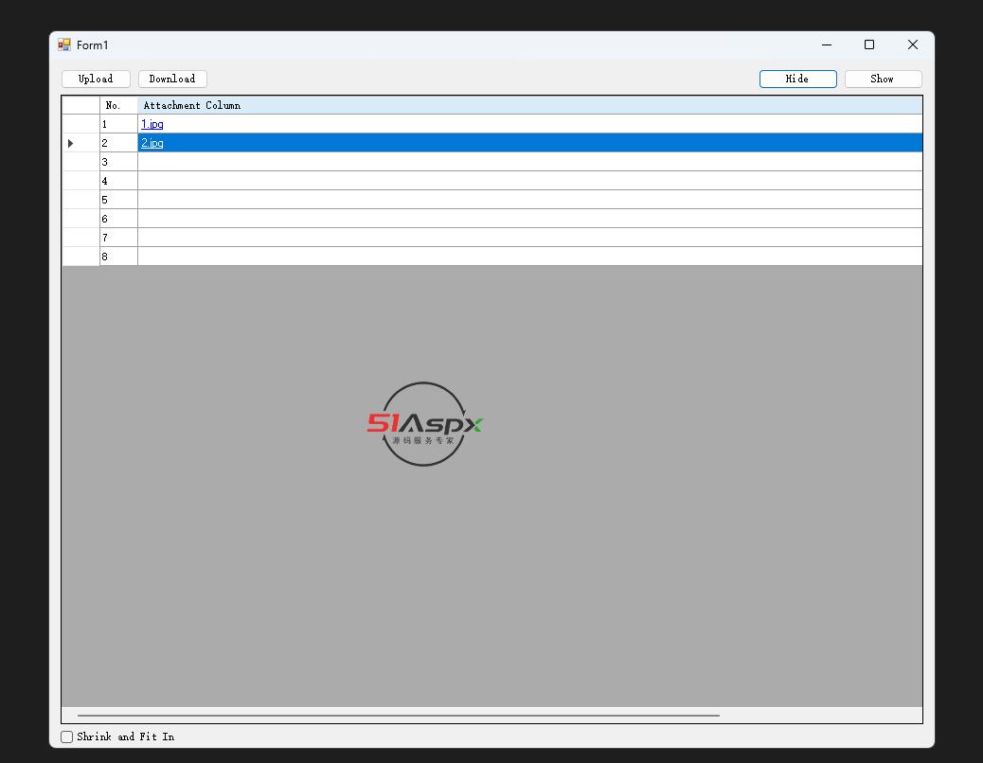Select row number 6 cell
The width and height of the screenshot is (983, 763).
(118, 218)
